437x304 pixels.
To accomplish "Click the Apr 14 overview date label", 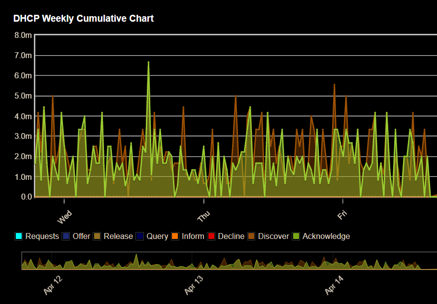I will [x=334, y=285].
